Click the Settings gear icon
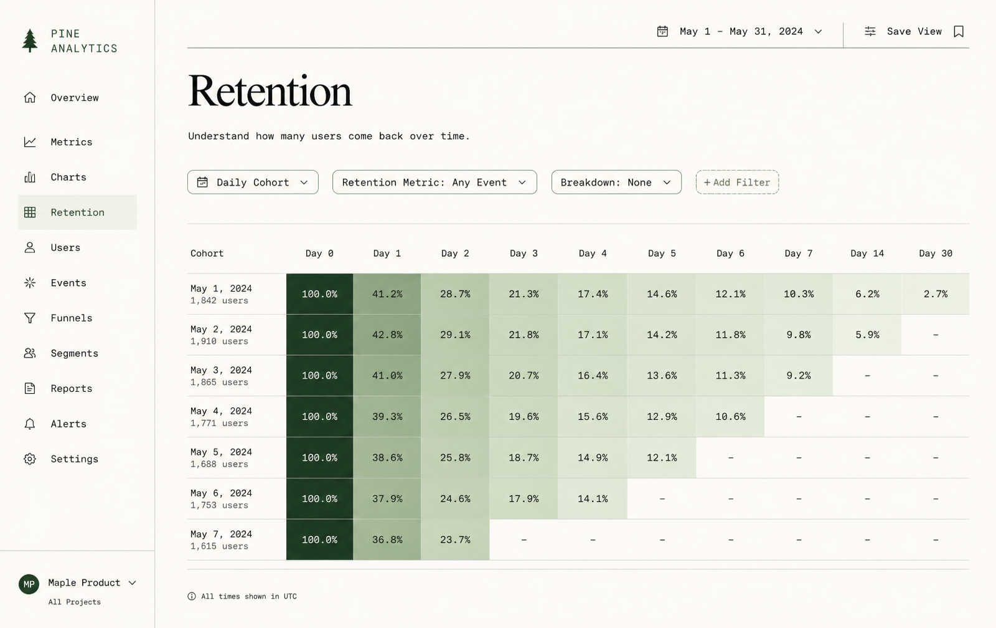The width and height of the screenshot is (996, 628). 30,459
